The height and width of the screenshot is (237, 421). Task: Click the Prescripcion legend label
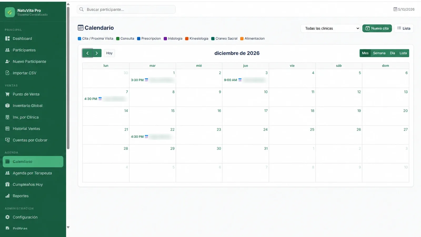coord(151,38)
